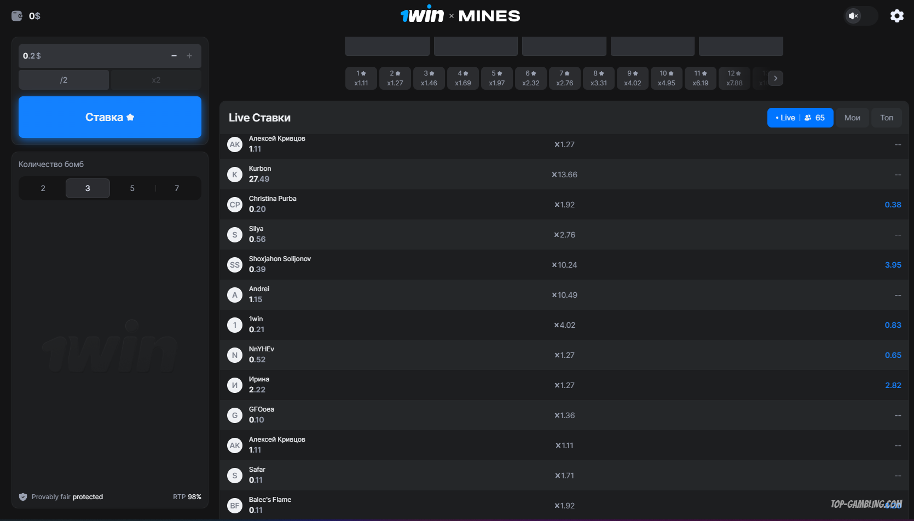Click NnYHEv's 0.65 payout
This screenshot has height=521, width=914.
pyautogui.click(x=893, y=355)
